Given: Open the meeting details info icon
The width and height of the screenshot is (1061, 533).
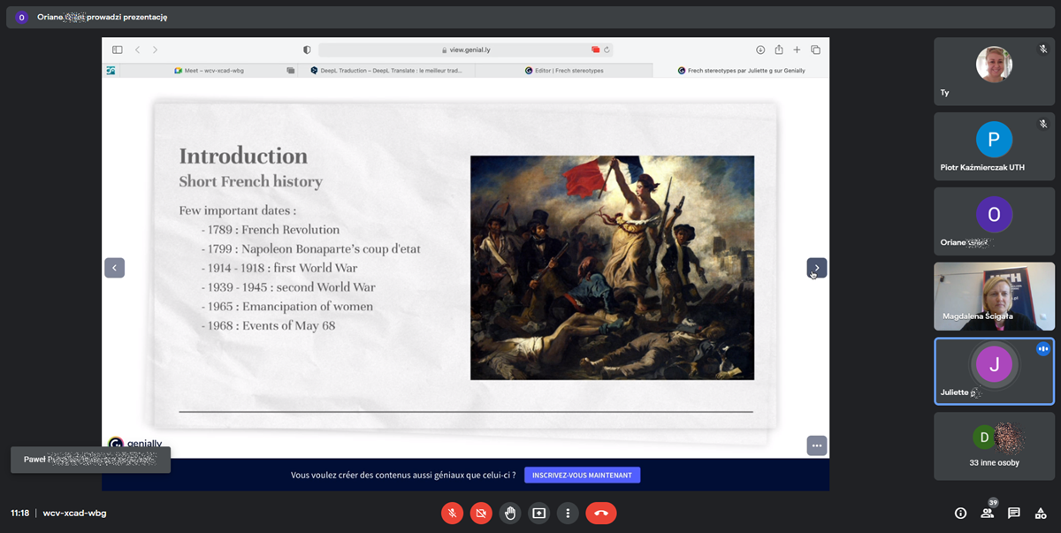Looking at the screenshot, I should (961, 513).
